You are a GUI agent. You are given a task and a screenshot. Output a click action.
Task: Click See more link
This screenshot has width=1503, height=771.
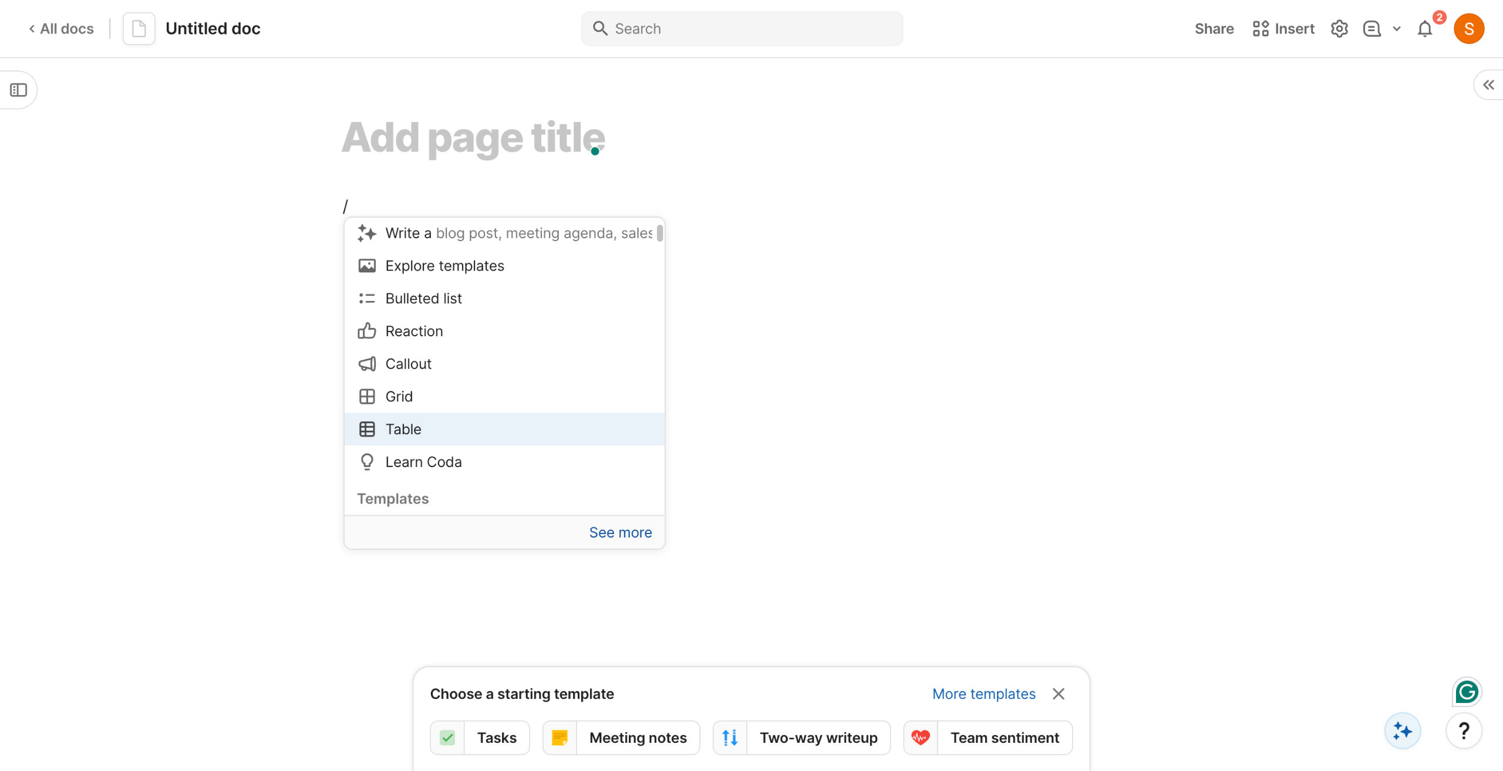tap(620, 532)
